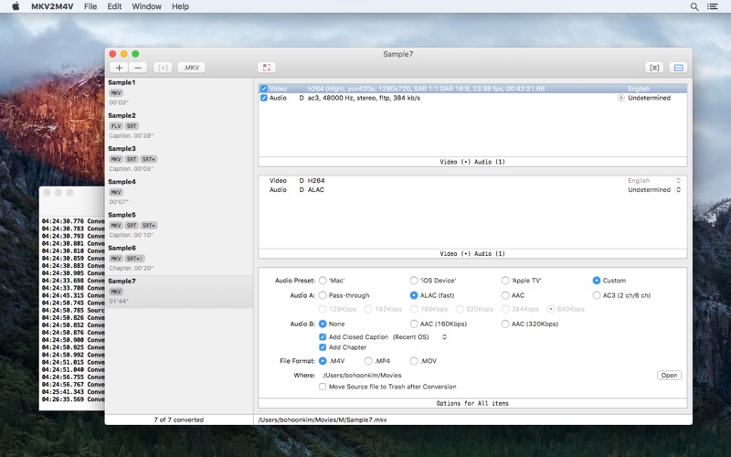The height and width of the screenshot is (457, 731).
Task: Click Open button for output folder
Action: point(669,376)
